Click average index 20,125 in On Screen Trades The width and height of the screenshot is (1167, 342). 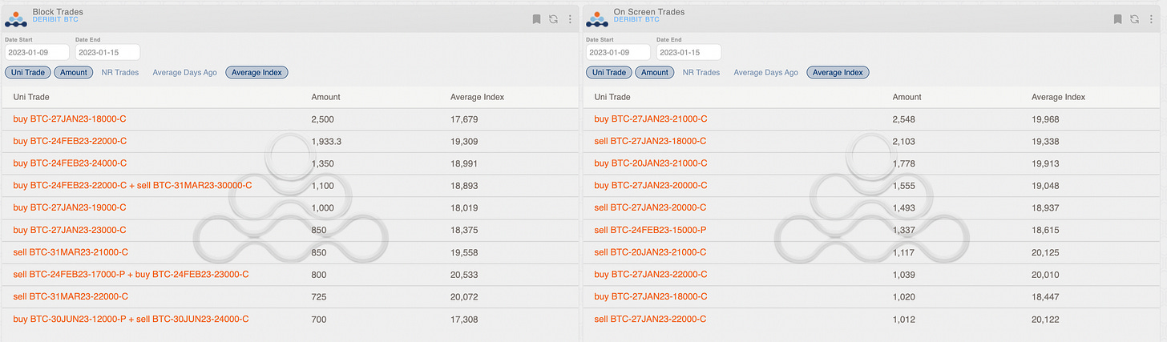click(1045, 252)
